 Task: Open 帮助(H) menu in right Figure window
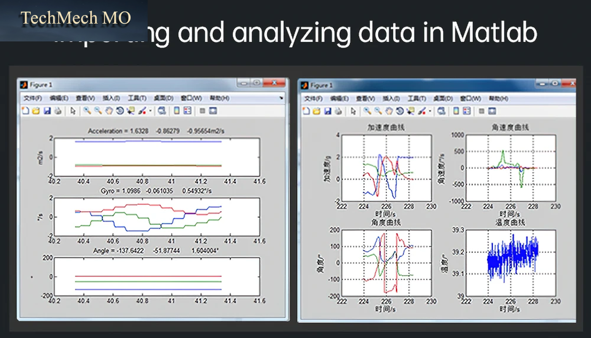[498, 98]
